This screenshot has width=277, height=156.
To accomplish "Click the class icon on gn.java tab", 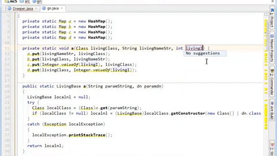I will pyautogui.click(x=44, y=8).
